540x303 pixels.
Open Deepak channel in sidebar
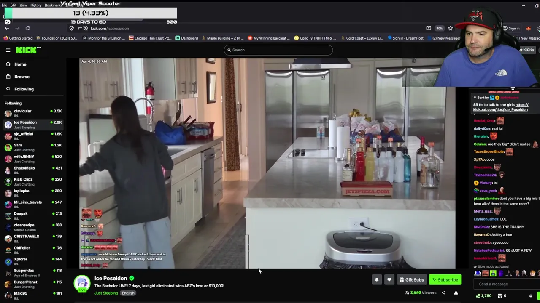coord(33,215)
